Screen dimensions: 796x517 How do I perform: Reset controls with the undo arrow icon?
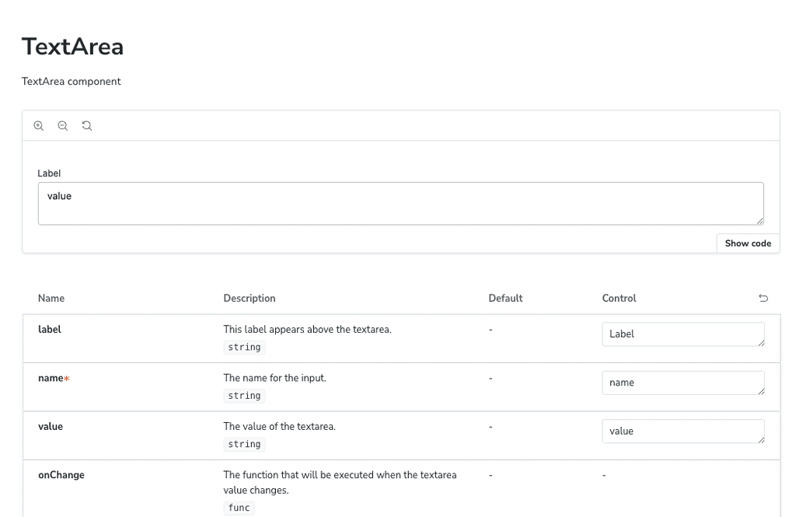763,298
